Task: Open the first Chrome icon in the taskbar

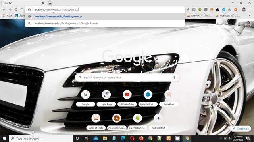Action: point(150,138)
